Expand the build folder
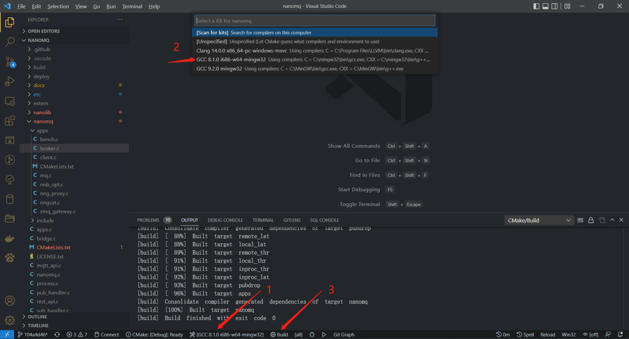 click(x=74, y=67)
